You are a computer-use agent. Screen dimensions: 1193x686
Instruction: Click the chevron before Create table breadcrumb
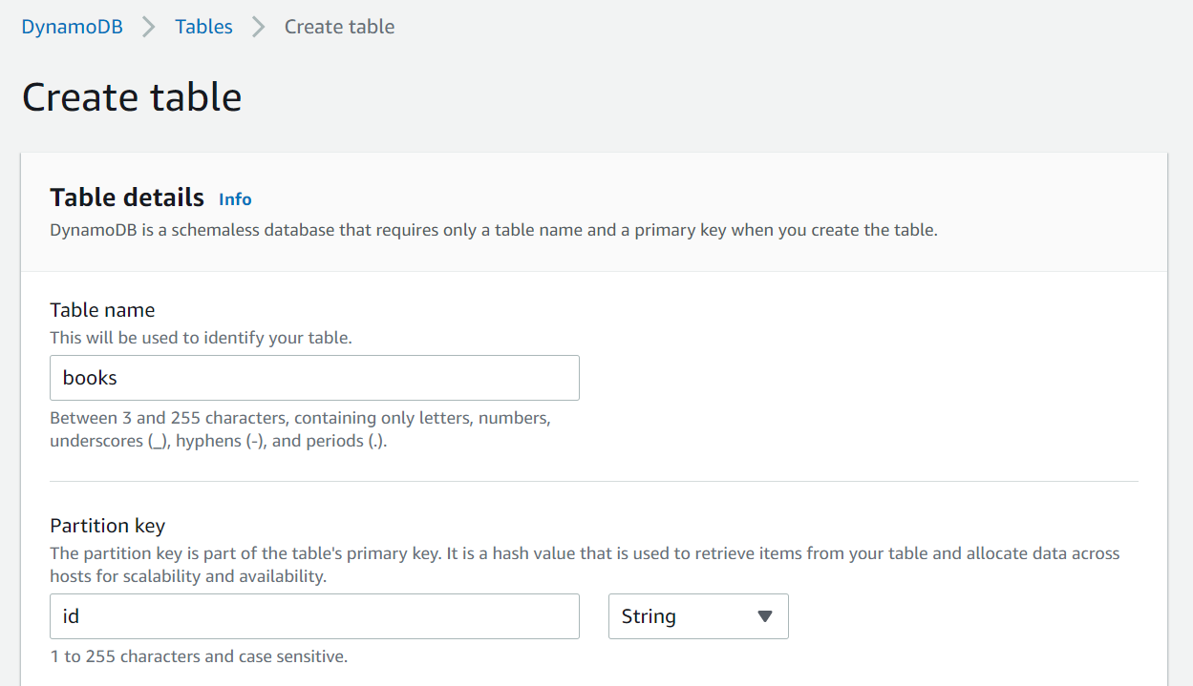pos(258,27)
